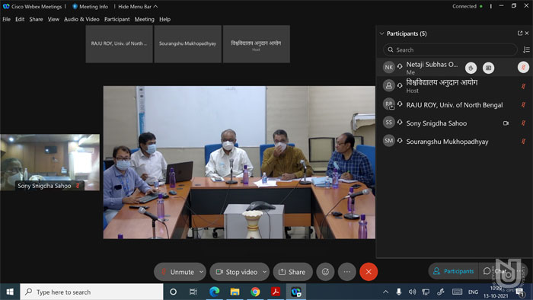Viewport: 533px width, 300px height.
Task: Open the Audio & Video menu
Action: point(81,19)
